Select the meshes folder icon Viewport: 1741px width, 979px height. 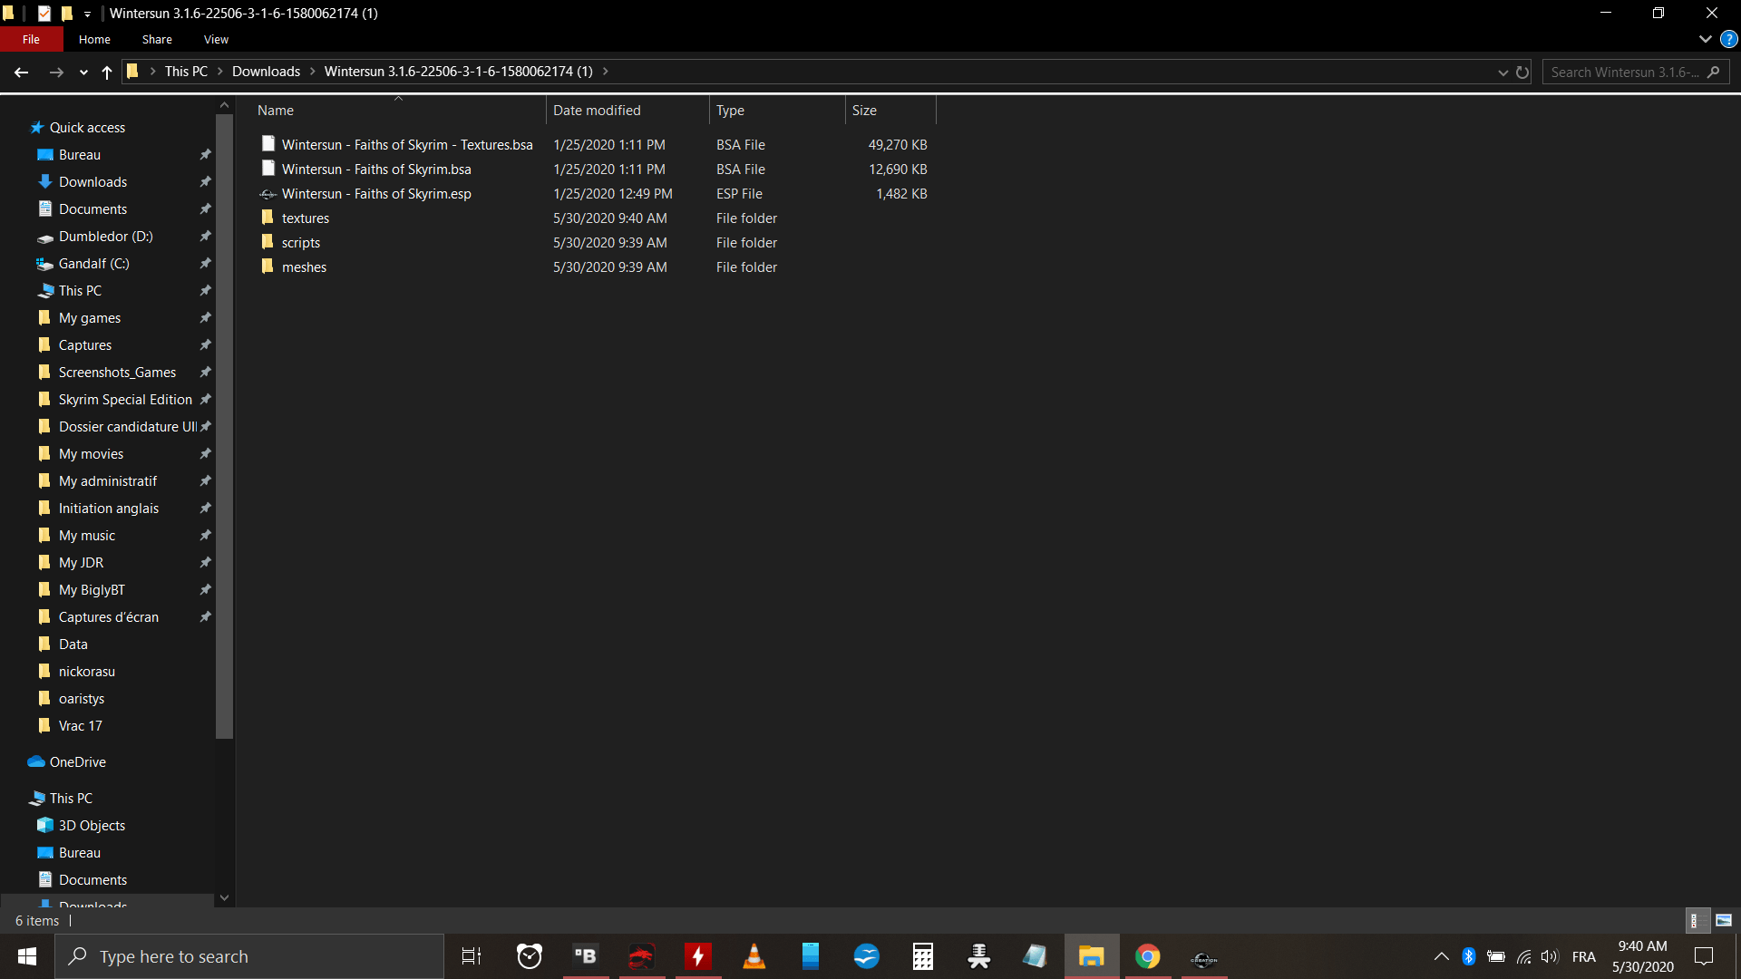[x=267, y=267]
